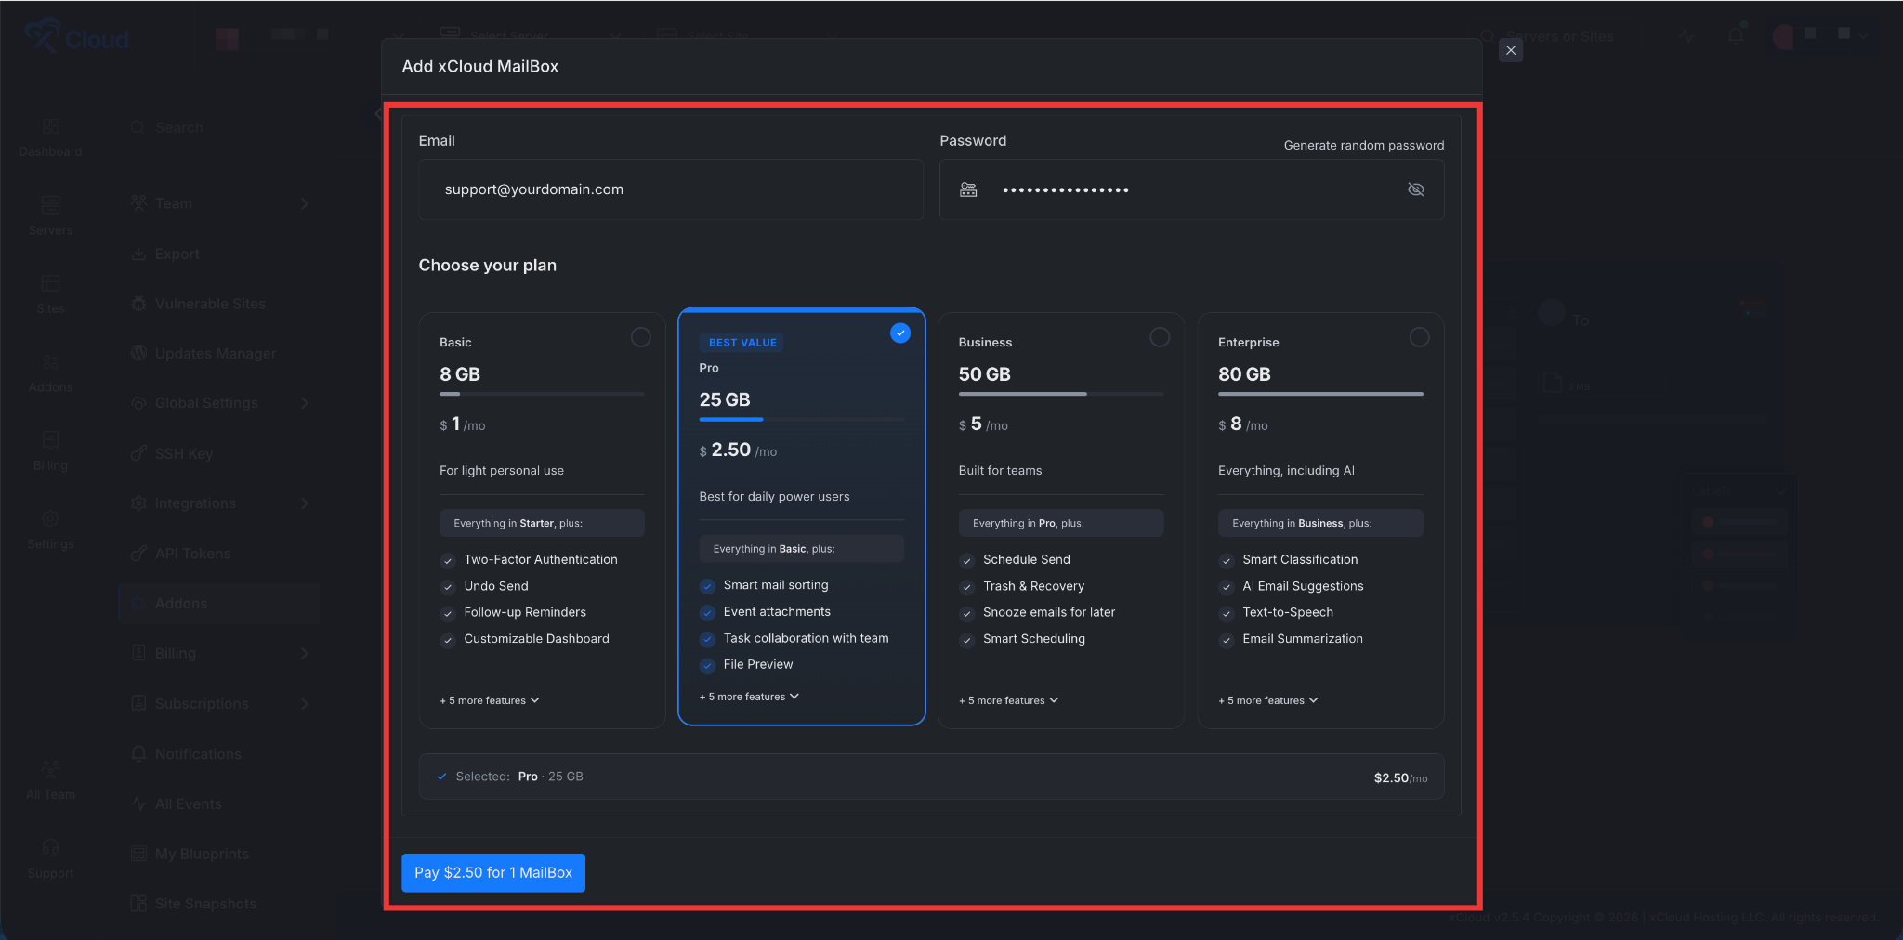Click the activity pulse icon in the top bar

click(1687, 36)
